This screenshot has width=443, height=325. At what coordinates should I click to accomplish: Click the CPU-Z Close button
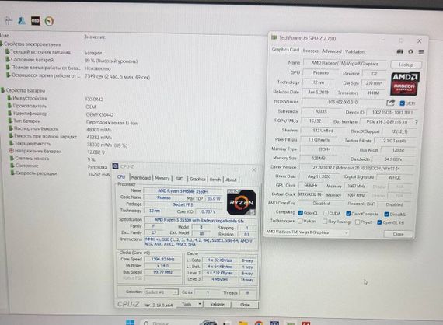coord(245,305)
